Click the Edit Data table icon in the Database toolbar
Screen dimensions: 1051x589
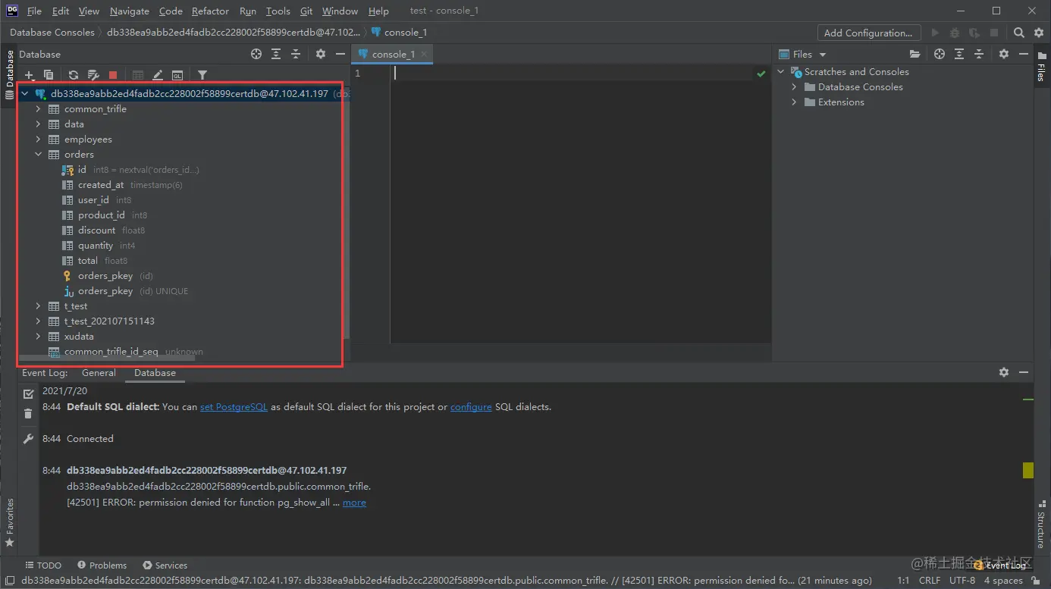point(138,75)
